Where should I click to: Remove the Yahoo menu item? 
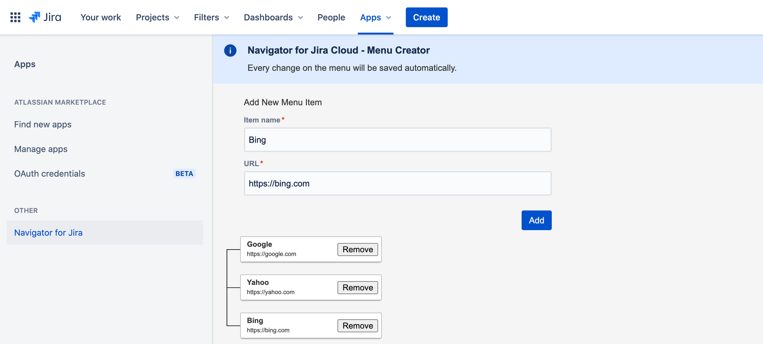point(358,288)
